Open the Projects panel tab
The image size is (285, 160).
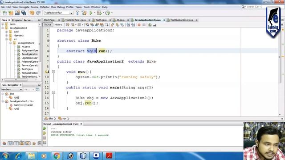17,20
